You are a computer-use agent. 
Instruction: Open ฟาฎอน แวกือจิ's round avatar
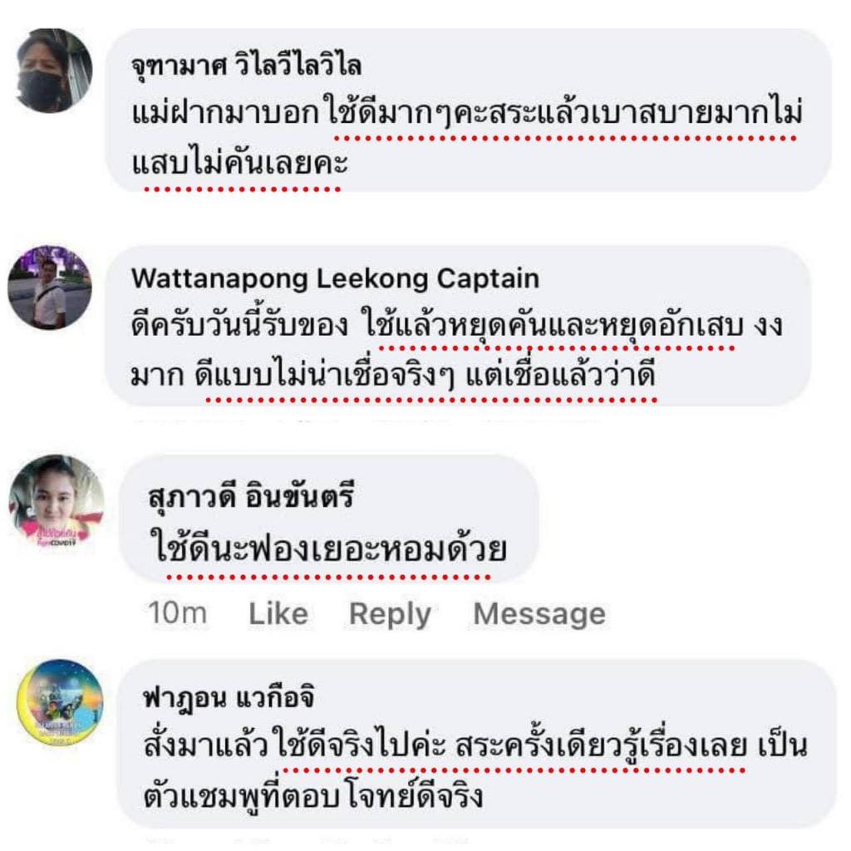[60, 702]
